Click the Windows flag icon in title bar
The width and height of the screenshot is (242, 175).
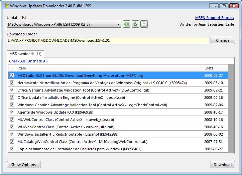tap(6, 6)
